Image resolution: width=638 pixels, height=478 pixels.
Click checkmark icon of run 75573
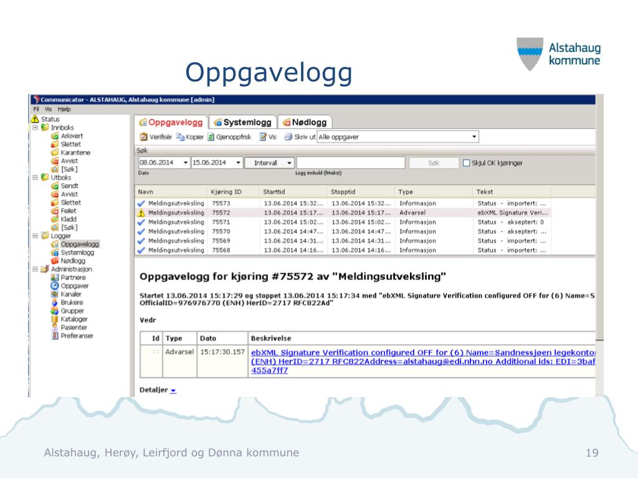[x=141, y=204]
